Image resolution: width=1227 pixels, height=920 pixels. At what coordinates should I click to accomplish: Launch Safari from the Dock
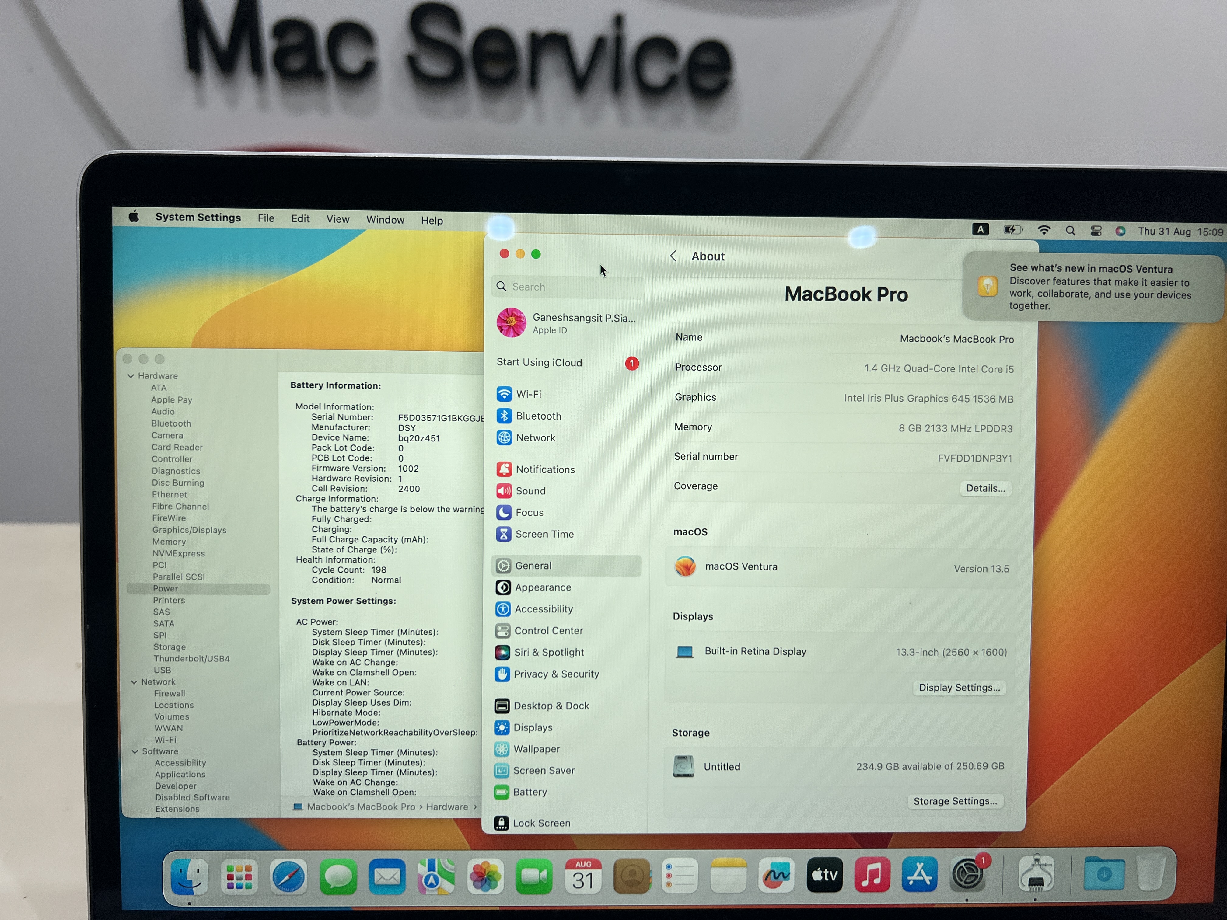288,876
